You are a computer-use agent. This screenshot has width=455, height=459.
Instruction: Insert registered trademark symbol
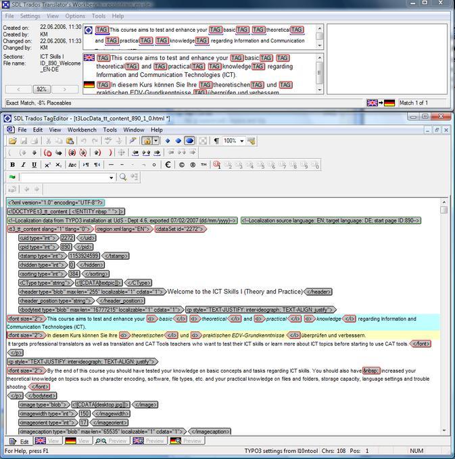pyautogui.click(x=193, y=165)
